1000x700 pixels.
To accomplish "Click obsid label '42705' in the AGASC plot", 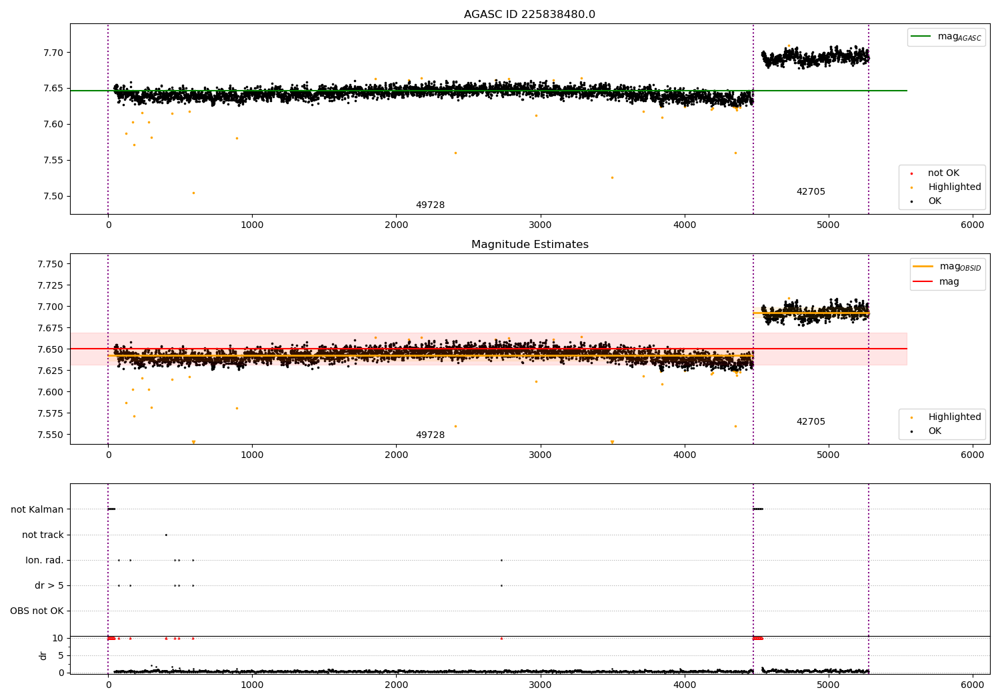I will [x=811, y=192].
